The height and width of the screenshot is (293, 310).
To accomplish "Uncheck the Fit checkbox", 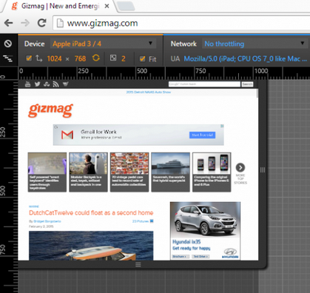I will (x=142, y=58).
